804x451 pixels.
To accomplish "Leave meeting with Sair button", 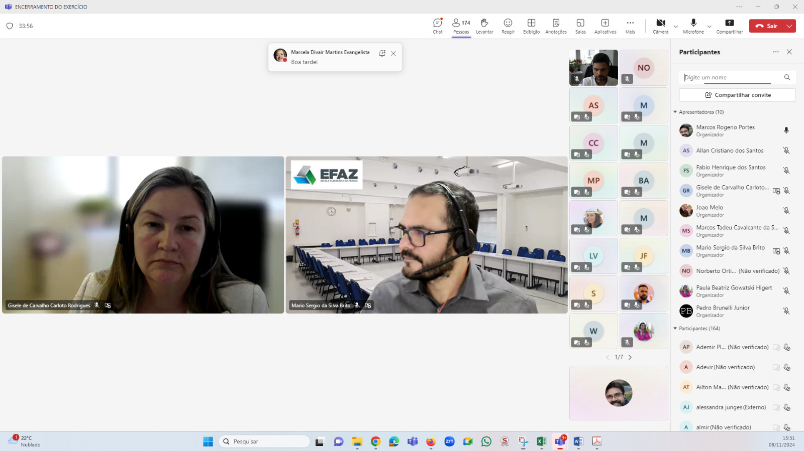I will tap(766, 26).
